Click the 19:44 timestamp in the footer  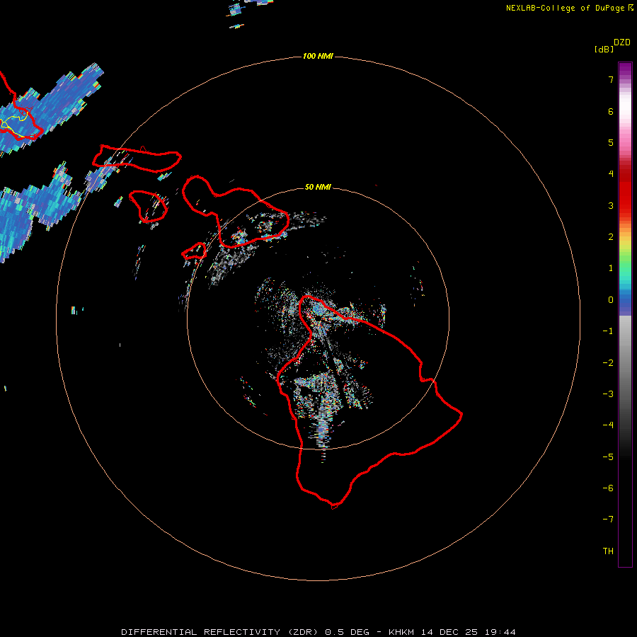(500, 632)
